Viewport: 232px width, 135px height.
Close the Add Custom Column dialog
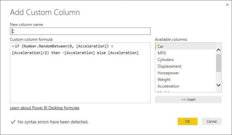pyautogui.click(x=227, y=5)
